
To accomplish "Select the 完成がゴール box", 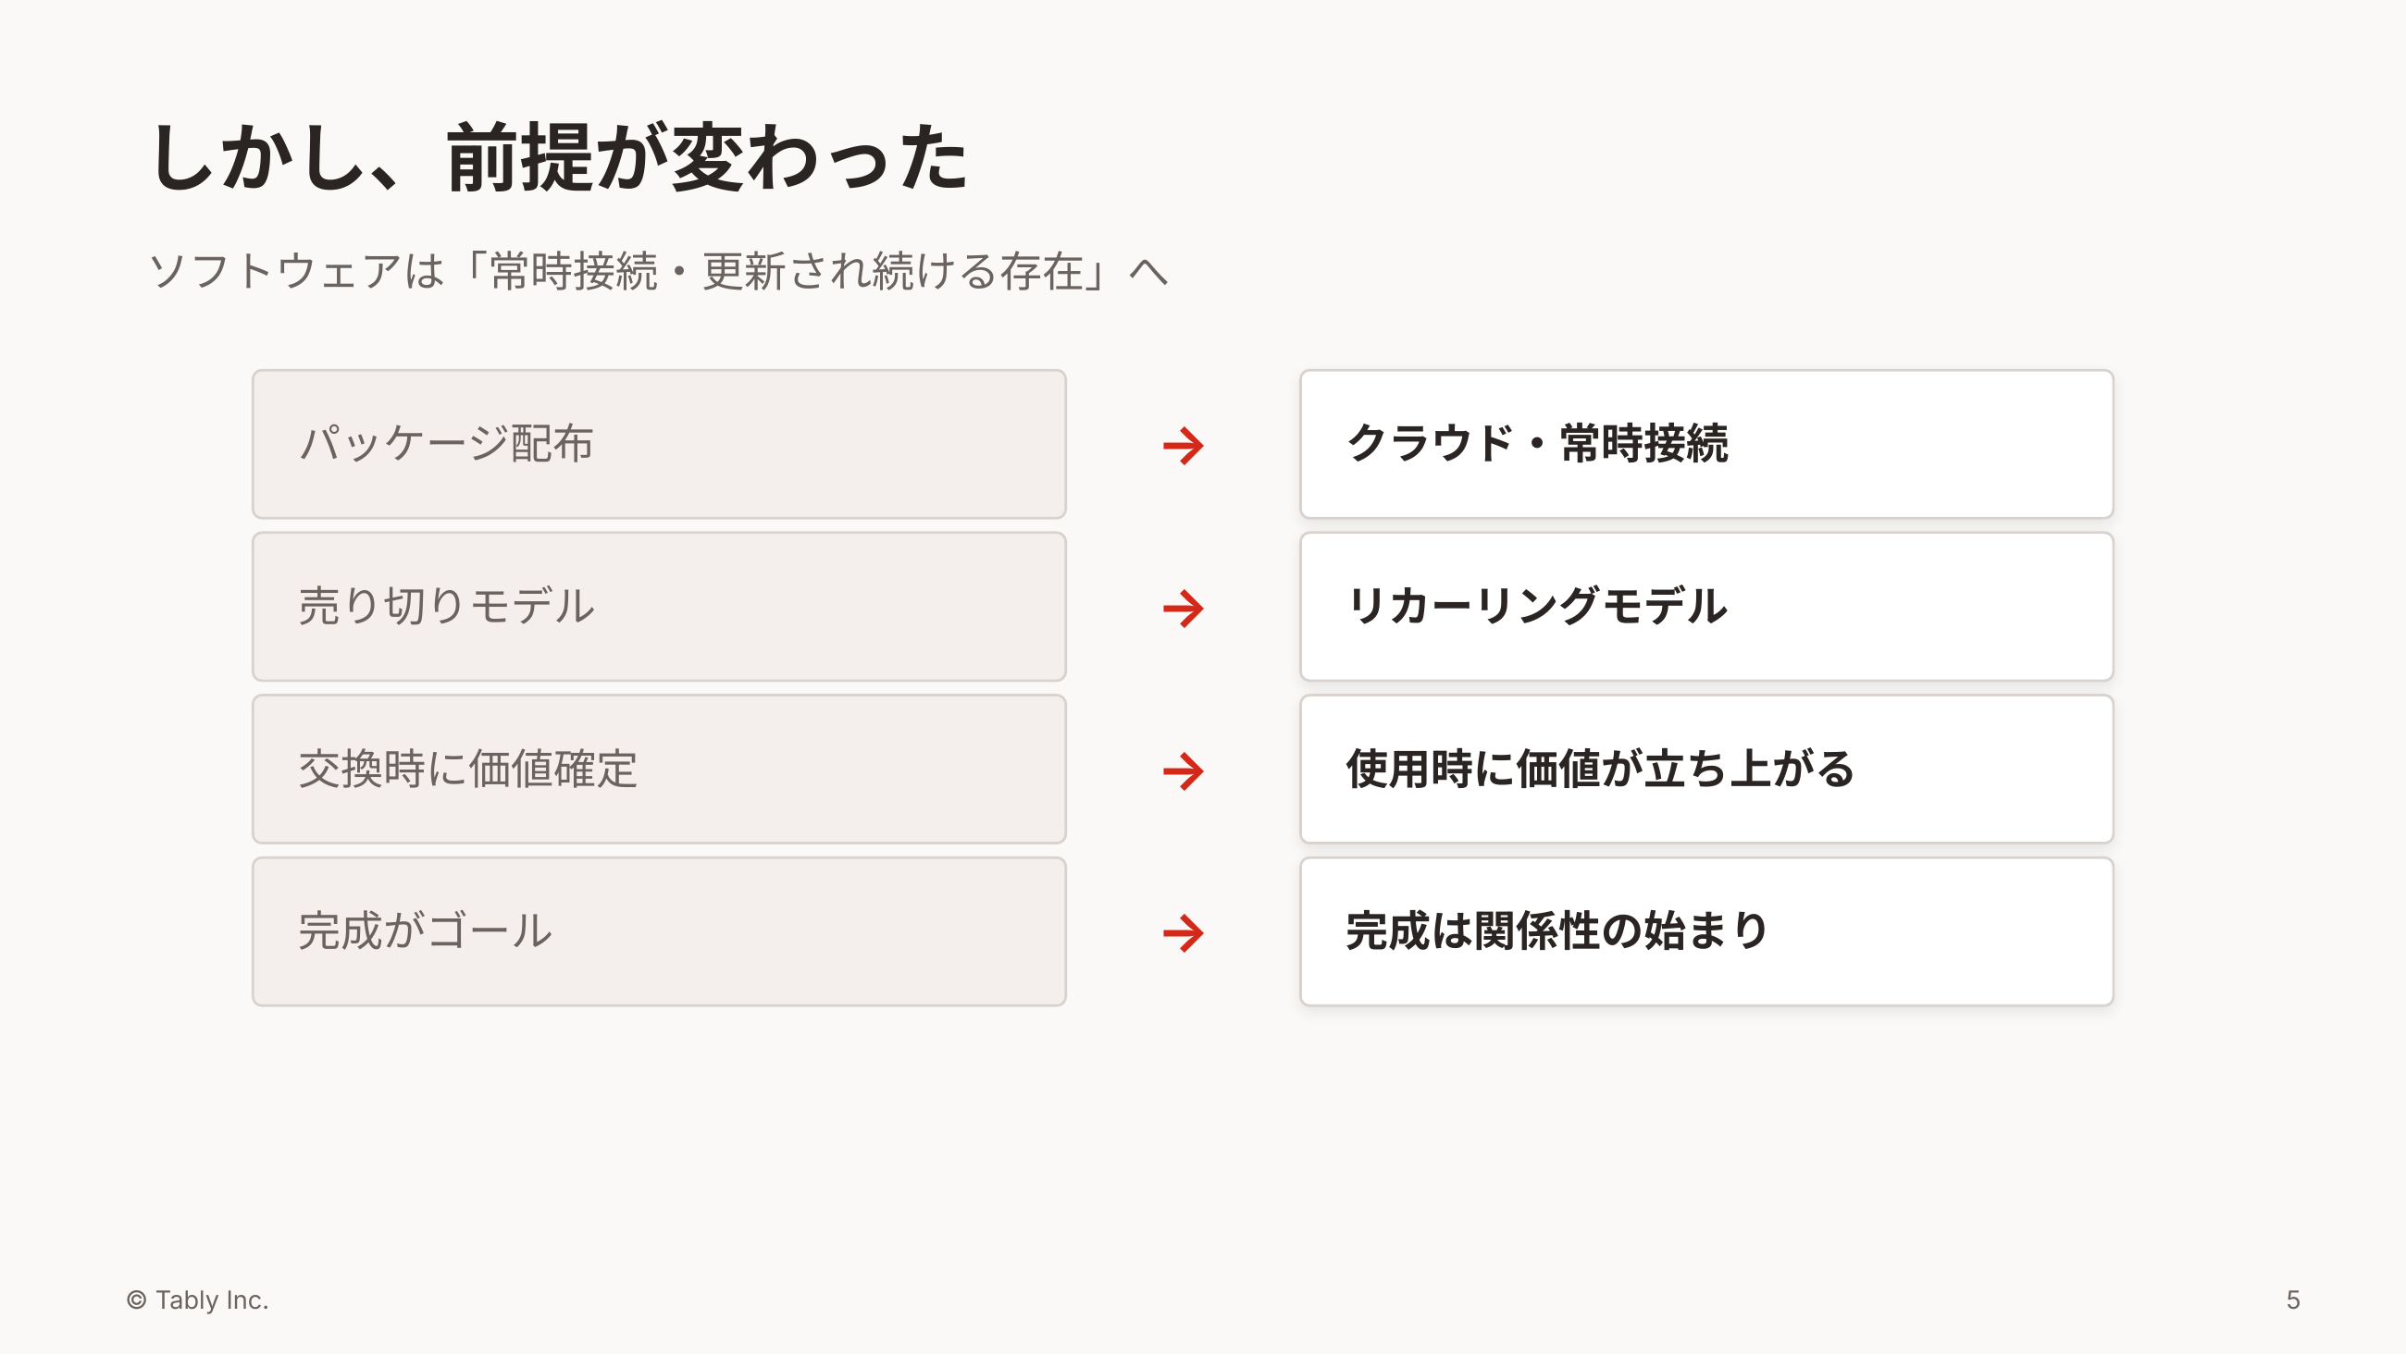I will point(659,931).
